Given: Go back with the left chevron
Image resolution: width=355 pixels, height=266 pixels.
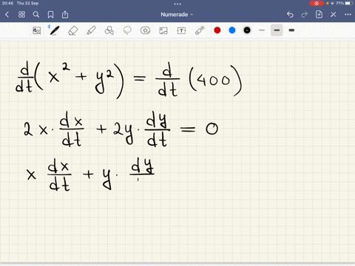Looking at the screenshot, I should (7, 15).
